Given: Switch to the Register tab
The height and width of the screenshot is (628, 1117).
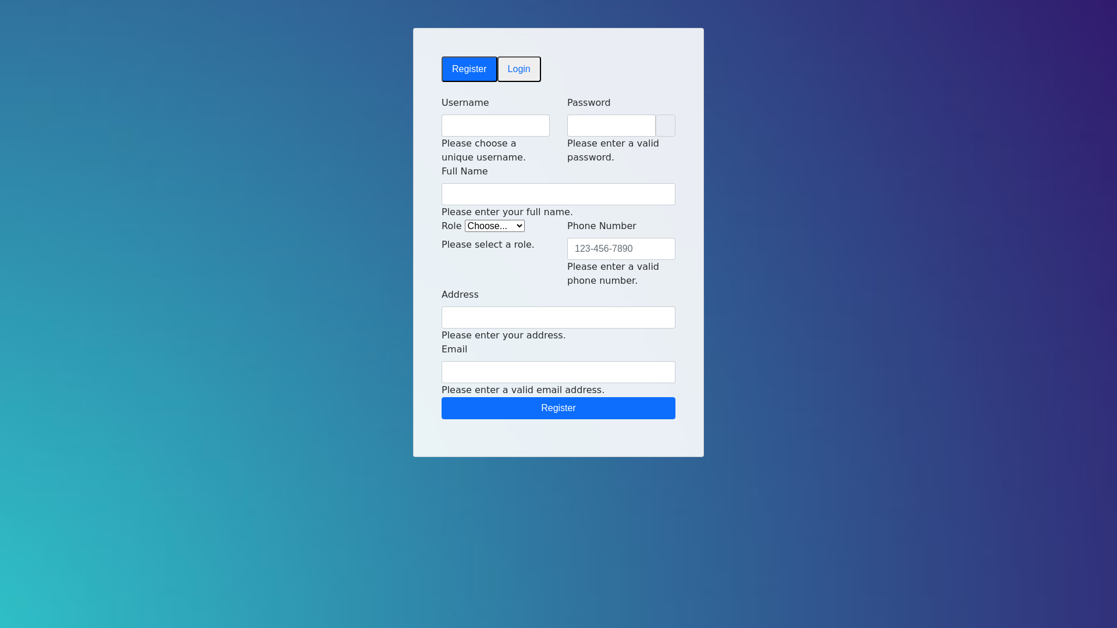Looking at the screenshot, I should pyautogui.click(x=469, y=69).
